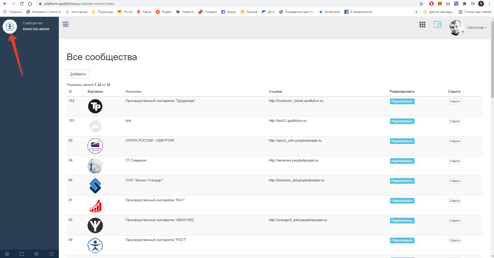Screen dimensions: 494x258
Task: Toggle the hamburger sidebar menu
Action: point(66,24)
